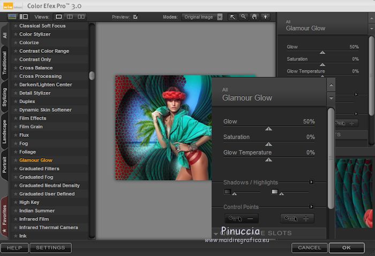Toggle the Preview checkbox
This screenshot has height=256, width=375.
click(x=135, y=17)
